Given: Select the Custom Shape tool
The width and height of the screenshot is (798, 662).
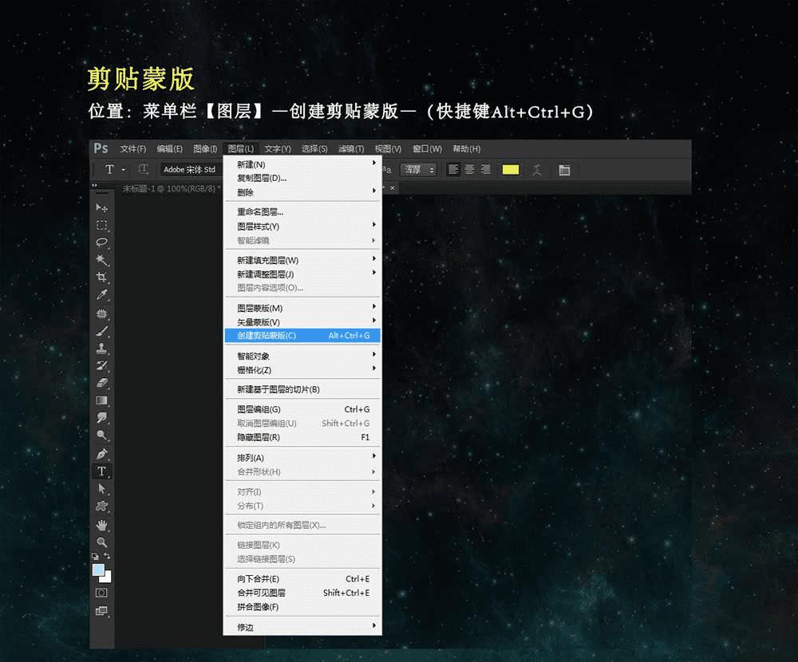Looking at the screenshot, I should 102,506.
